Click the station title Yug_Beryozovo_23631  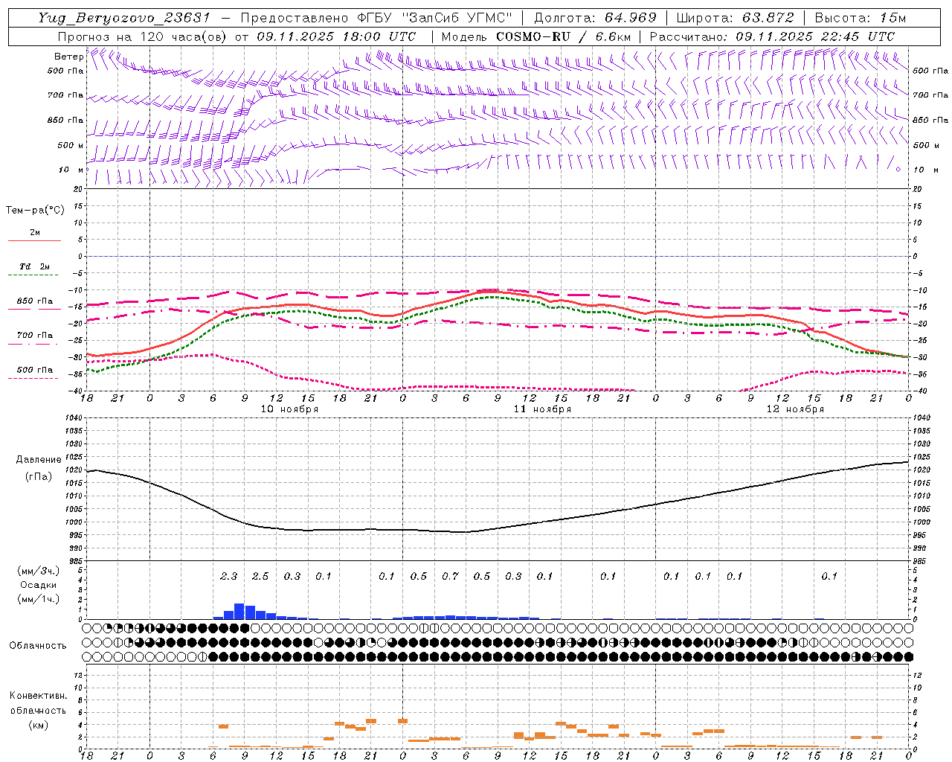[x=124, y=18]
